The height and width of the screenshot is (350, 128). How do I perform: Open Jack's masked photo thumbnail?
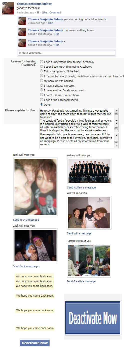[x=35, y=245]
